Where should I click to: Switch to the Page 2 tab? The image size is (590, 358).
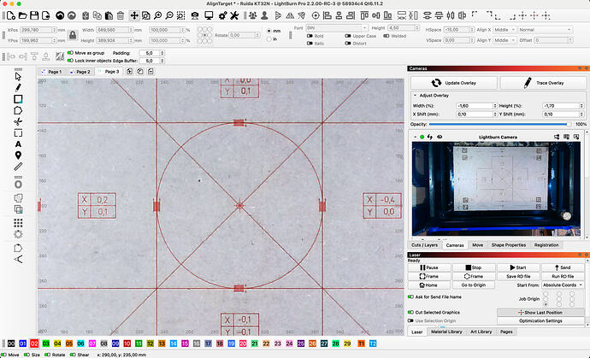tap(80, 72)
